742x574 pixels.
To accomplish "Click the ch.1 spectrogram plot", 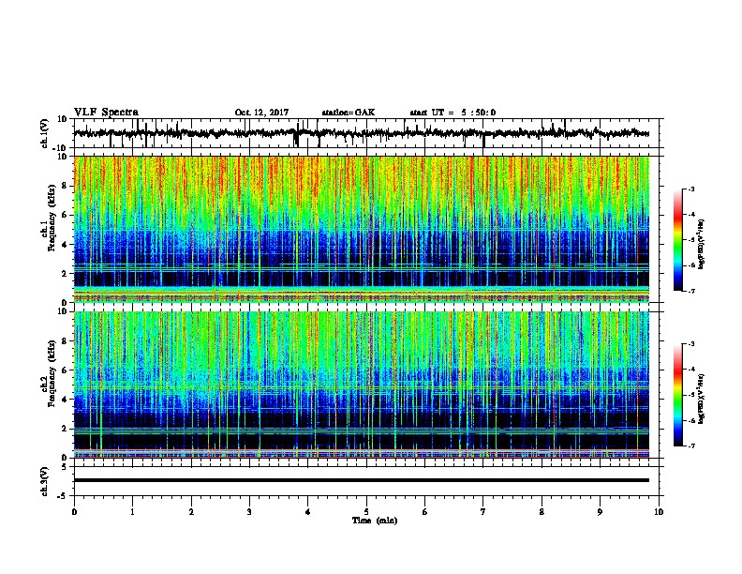I will click(x=361, y=229).
